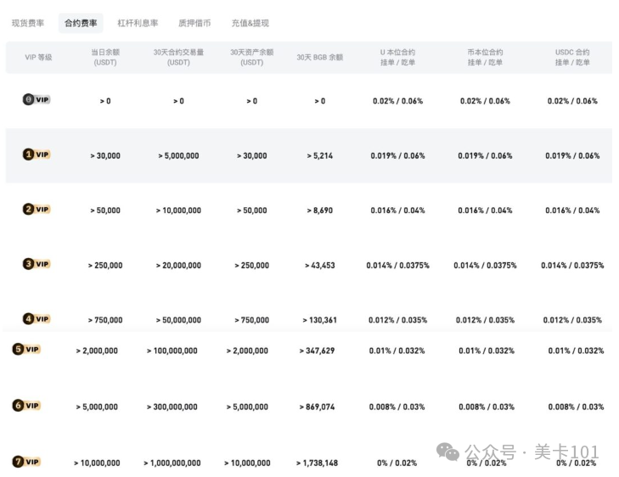Click the USDC 0.008% / 0.03% fee cell
Screen dimensions: 619x477
coord(576,407)
